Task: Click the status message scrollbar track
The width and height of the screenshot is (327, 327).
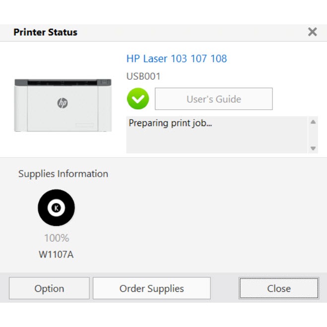Action: pos(313,134)
